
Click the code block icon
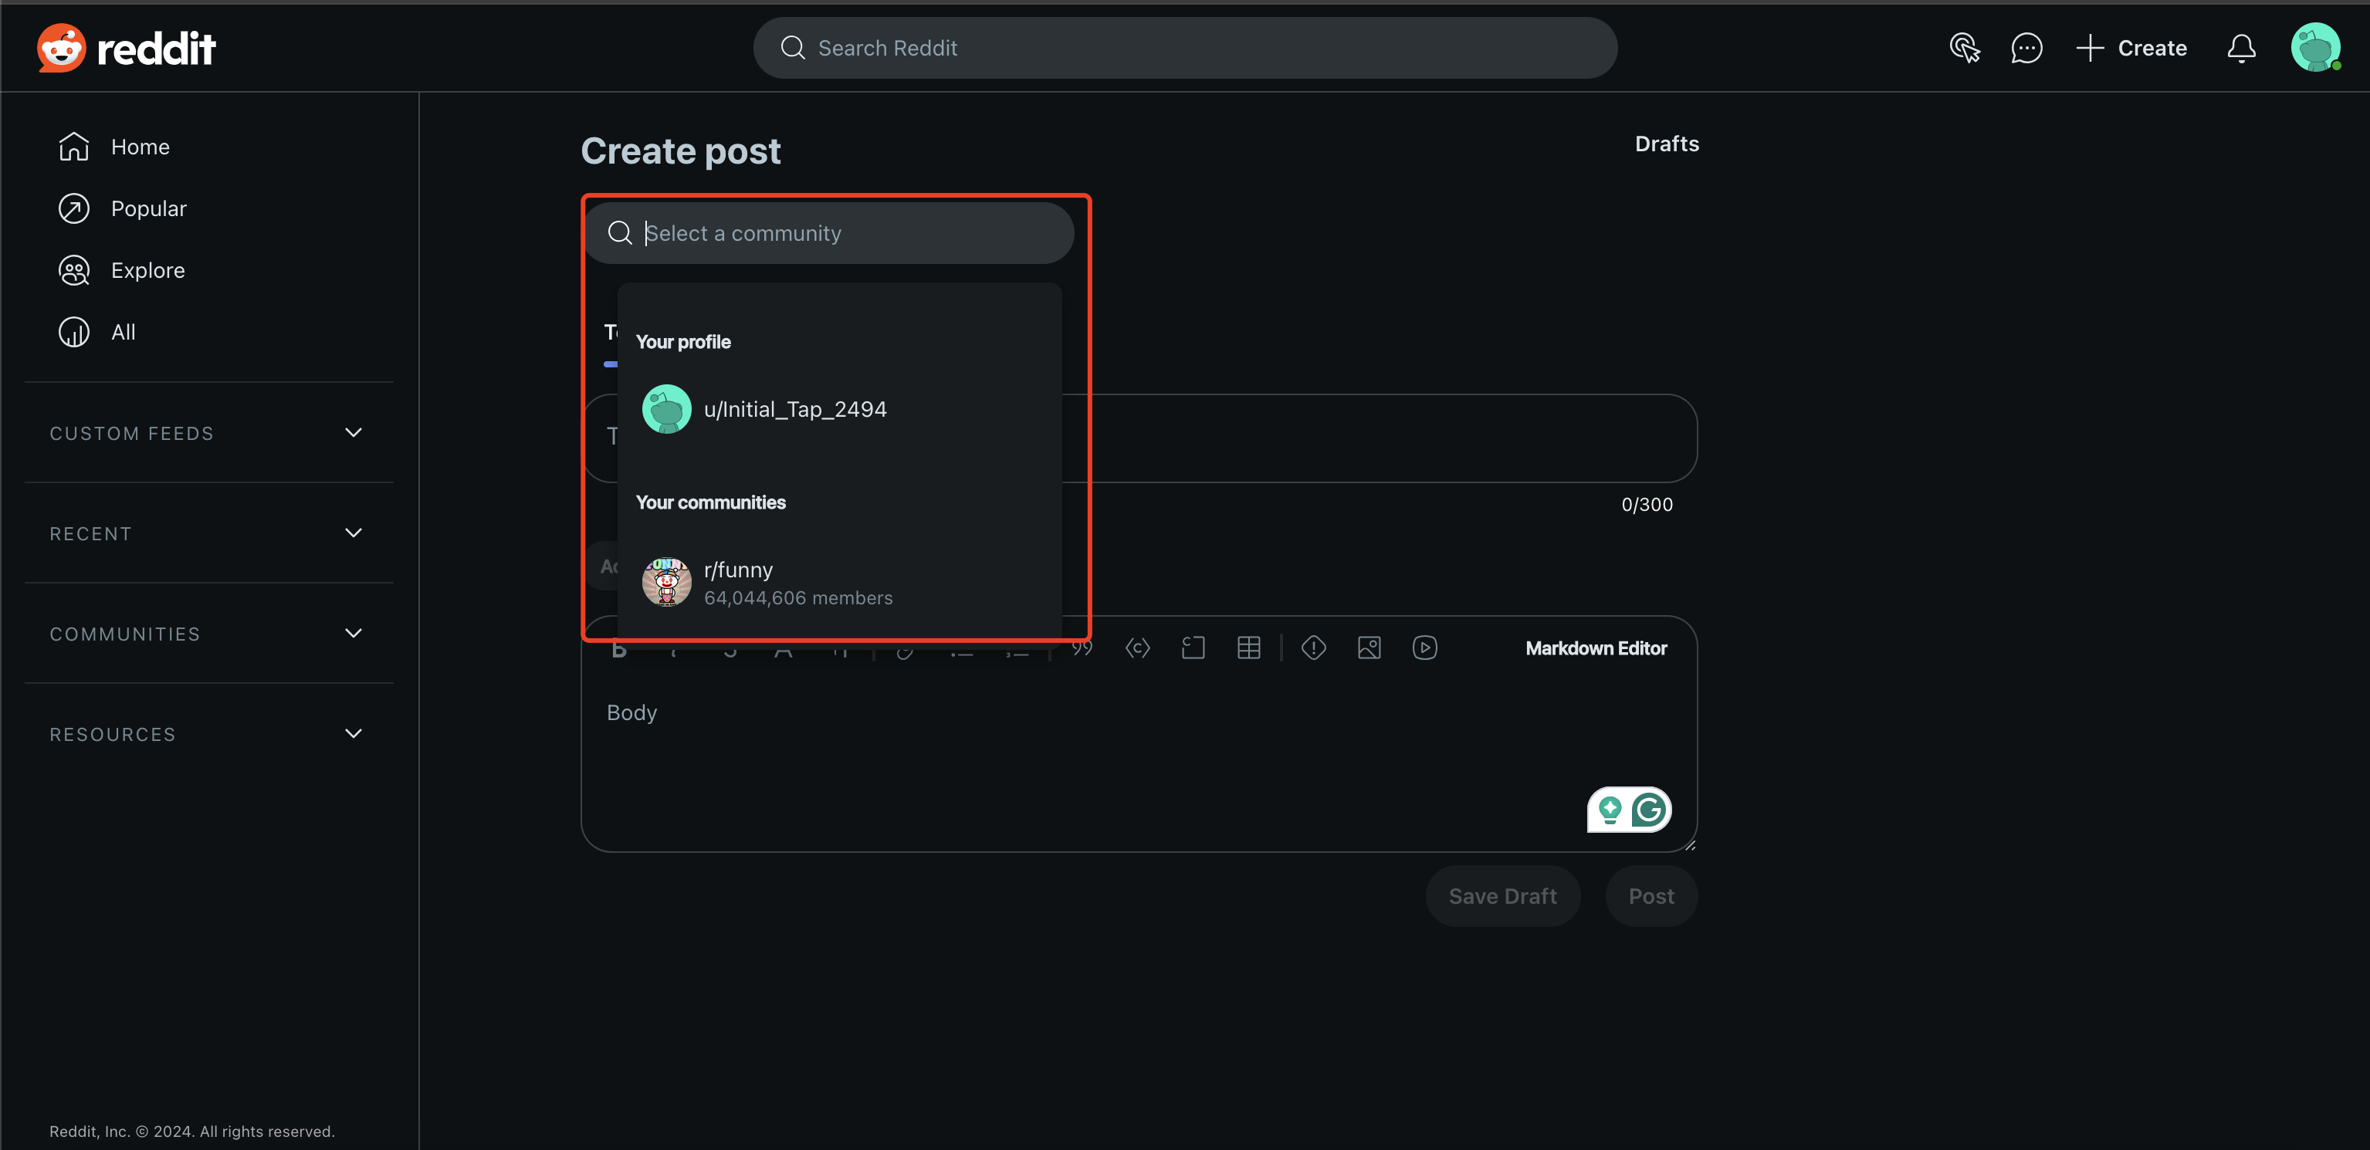coord(1193,648)
